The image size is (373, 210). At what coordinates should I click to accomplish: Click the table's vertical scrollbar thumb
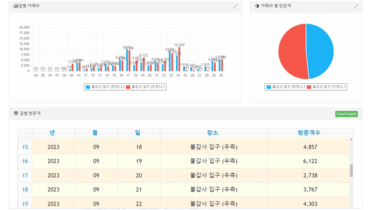pos(351,171)
